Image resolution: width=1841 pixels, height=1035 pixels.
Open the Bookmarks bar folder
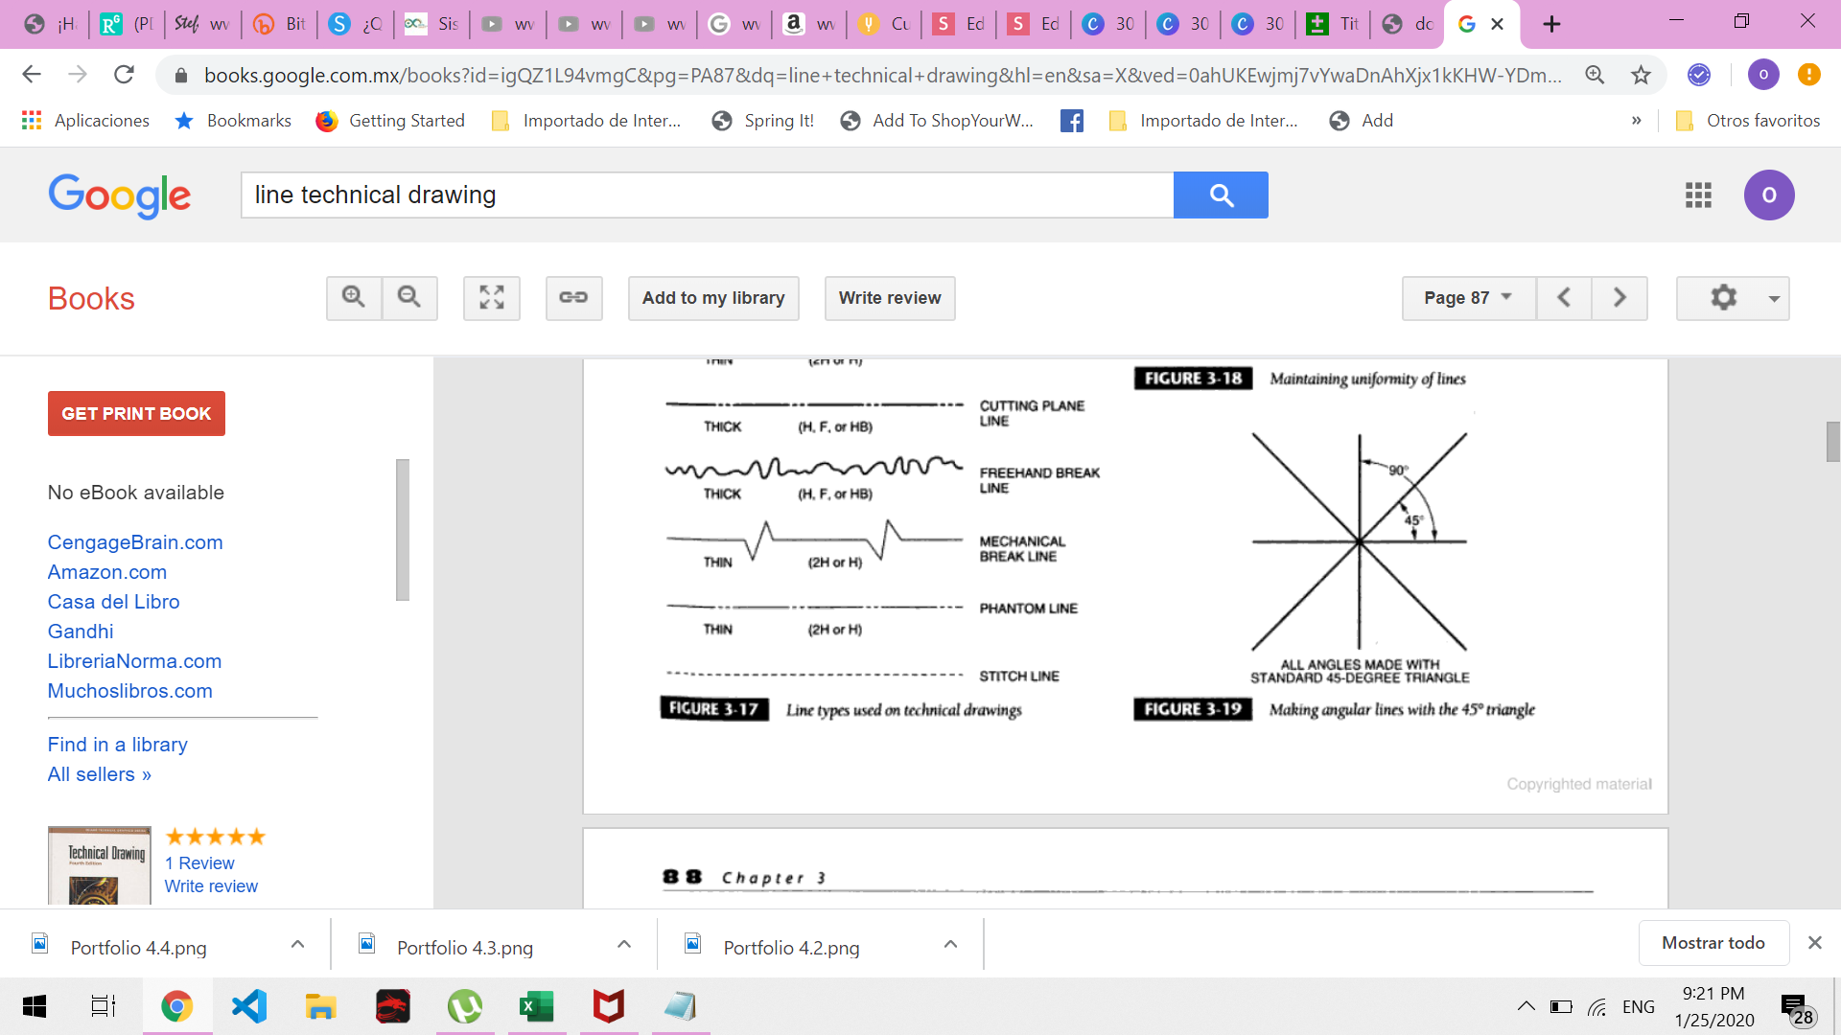click(x=233, y=121)
